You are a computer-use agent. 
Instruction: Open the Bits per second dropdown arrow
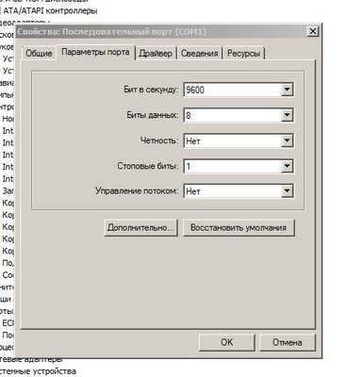[287, 90]
